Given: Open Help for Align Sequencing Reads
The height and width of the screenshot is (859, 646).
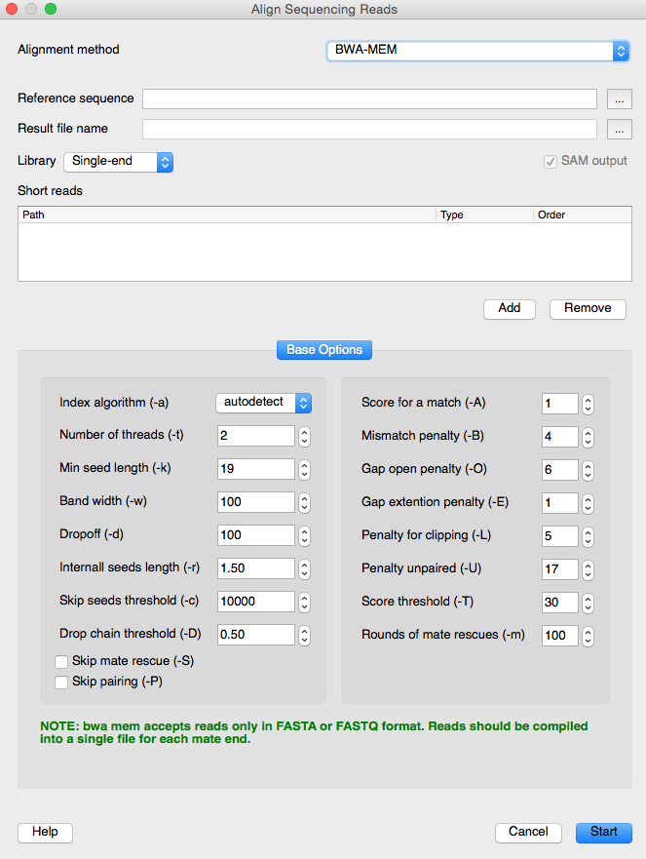Looking at the screenshot, I should tap(46, 832).
